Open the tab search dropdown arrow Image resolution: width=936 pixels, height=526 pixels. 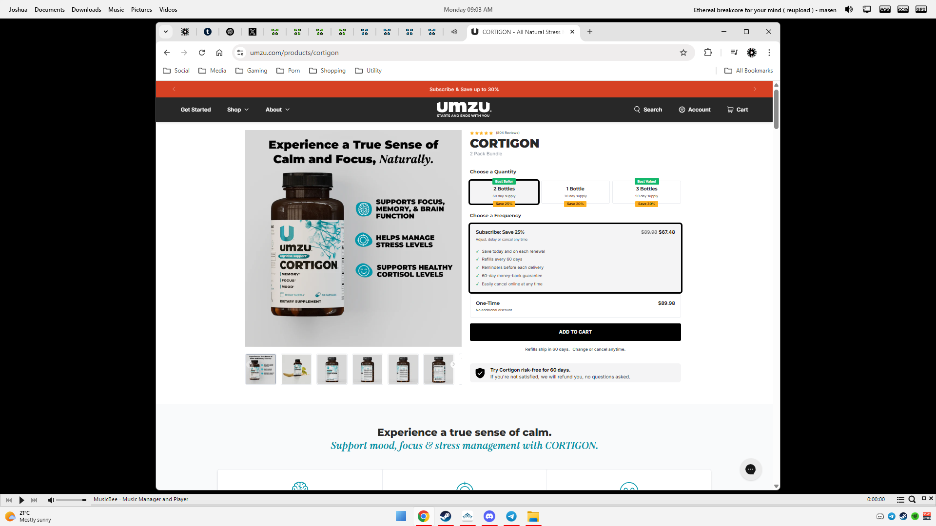[x=166, y=32]
